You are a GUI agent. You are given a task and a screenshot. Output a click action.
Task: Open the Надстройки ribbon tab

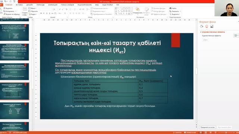click(108, 5)
